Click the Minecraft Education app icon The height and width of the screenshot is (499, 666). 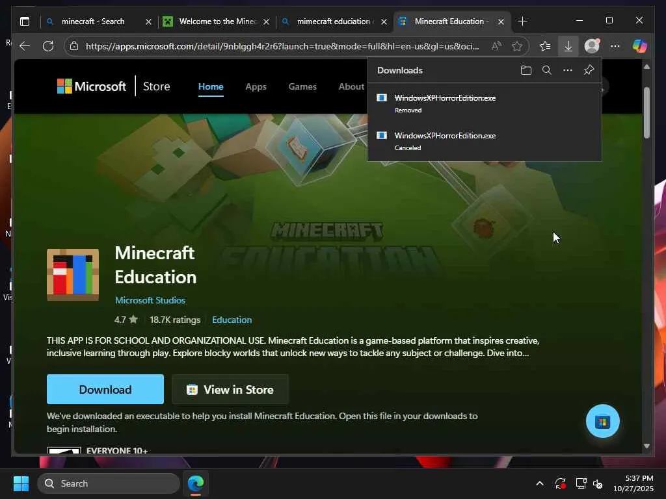(x=73, y=275)
